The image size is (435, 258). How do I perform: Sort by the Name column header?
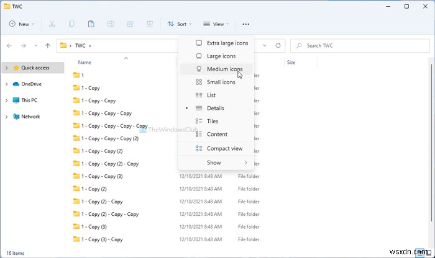85,62
